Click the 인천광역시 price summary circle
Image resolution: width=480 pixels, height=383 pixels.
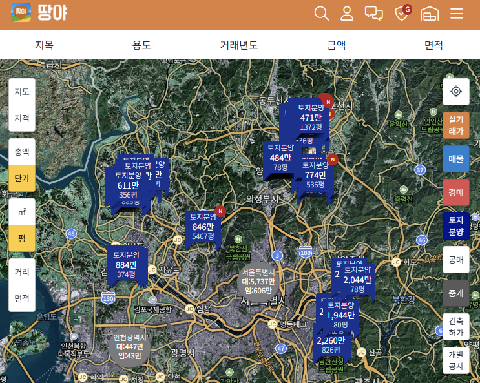(x=129, y=347)
